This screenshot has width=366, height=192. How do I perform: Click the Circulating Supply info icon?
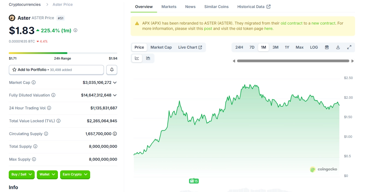click(x=46, y=134)
